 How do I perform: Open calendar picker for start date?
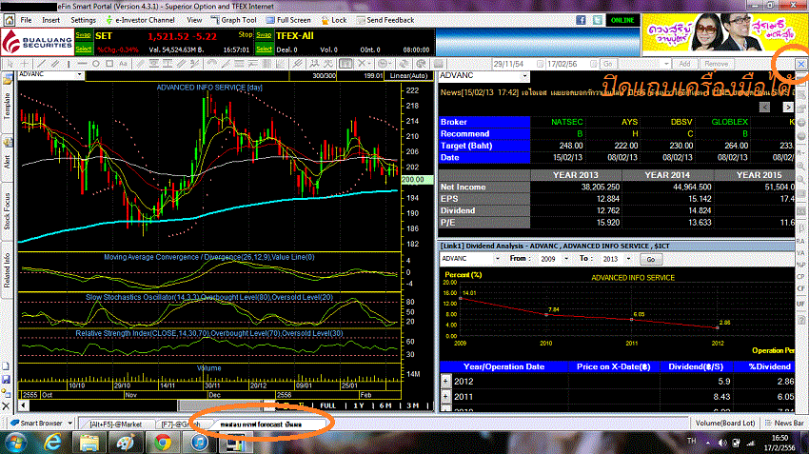(541, 64)
